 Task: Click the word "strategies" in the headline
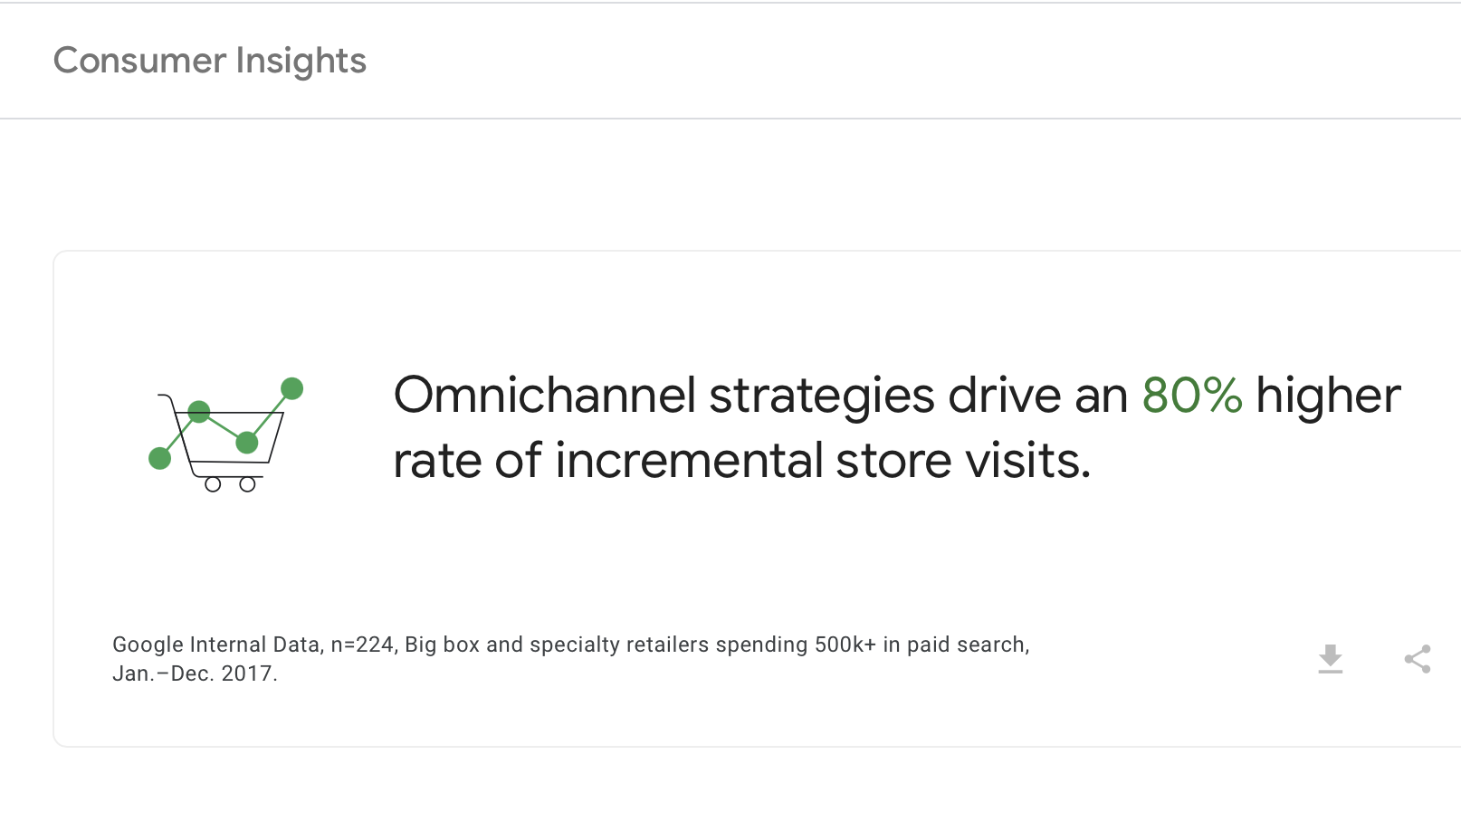(x=821, y=396)
